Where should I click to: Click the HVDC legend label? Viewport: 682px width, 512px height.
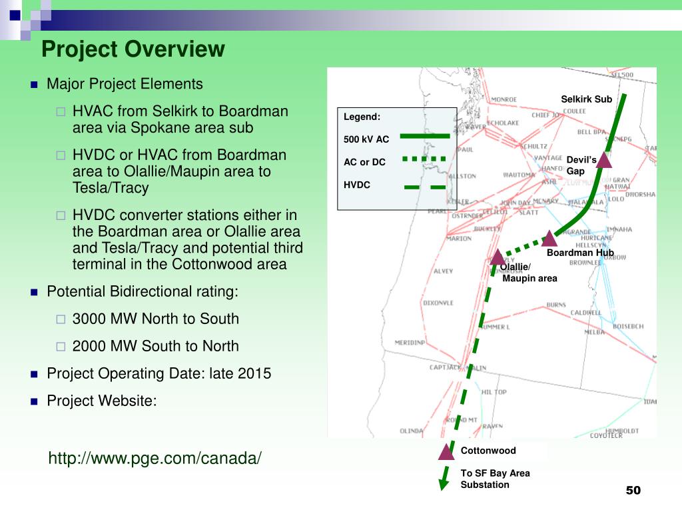(357, 185)
